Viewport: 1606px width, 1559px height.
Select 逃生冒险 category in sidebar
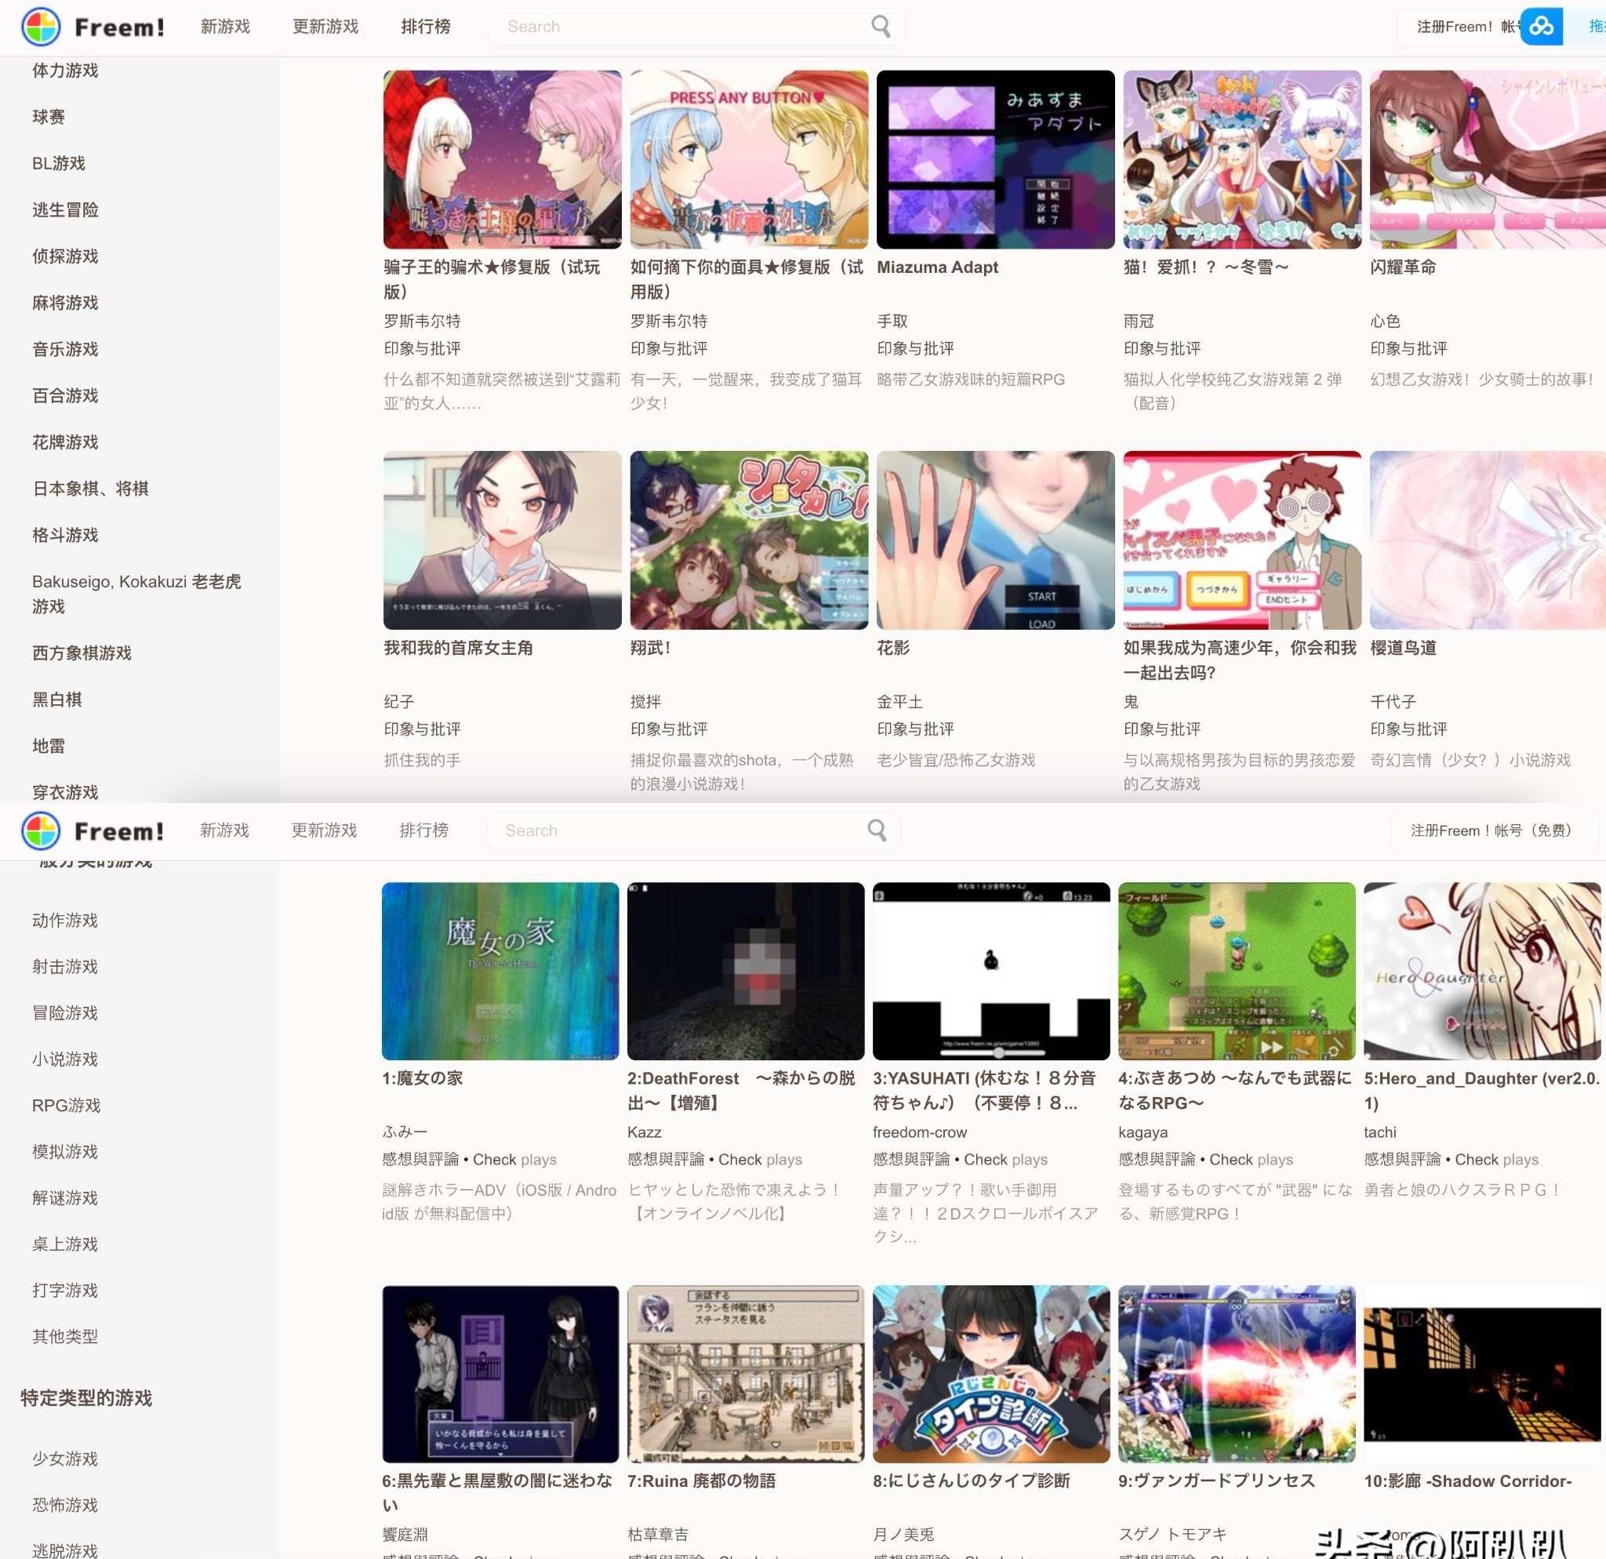click(65, 209)
